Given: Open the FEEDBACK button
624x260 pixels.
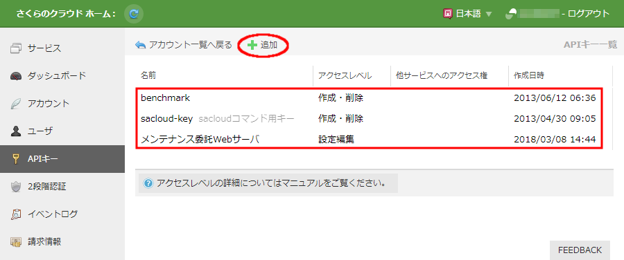Looking at the screenshot, I should pos(580,250).
